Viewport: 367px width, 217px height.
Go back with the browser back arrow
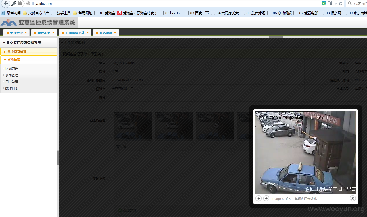5,3
